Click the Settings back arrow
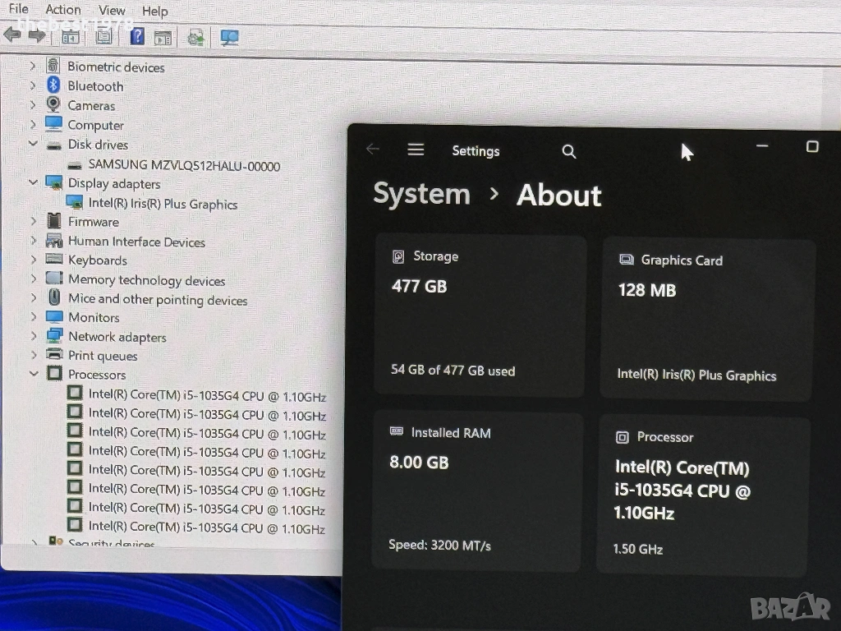The image size is (841, 631). click(373, 149)
